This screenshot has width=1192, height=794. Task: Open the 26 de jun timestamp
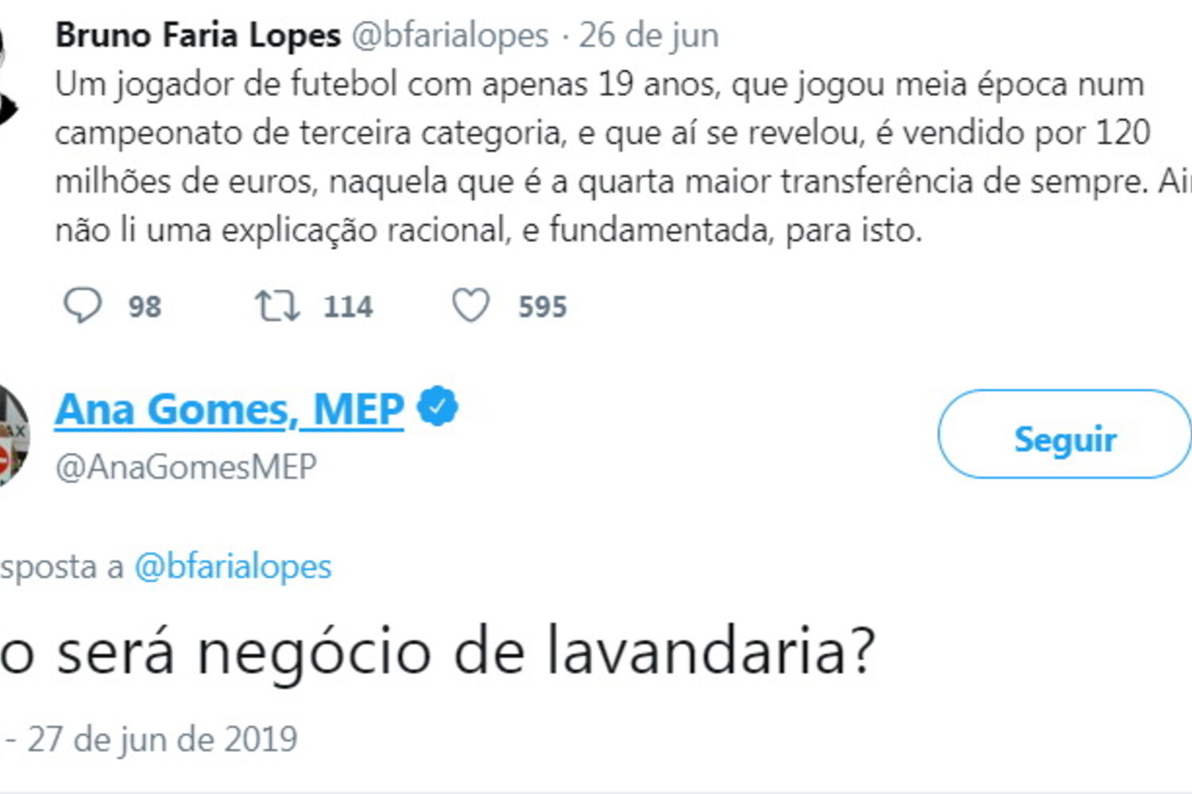648,35
